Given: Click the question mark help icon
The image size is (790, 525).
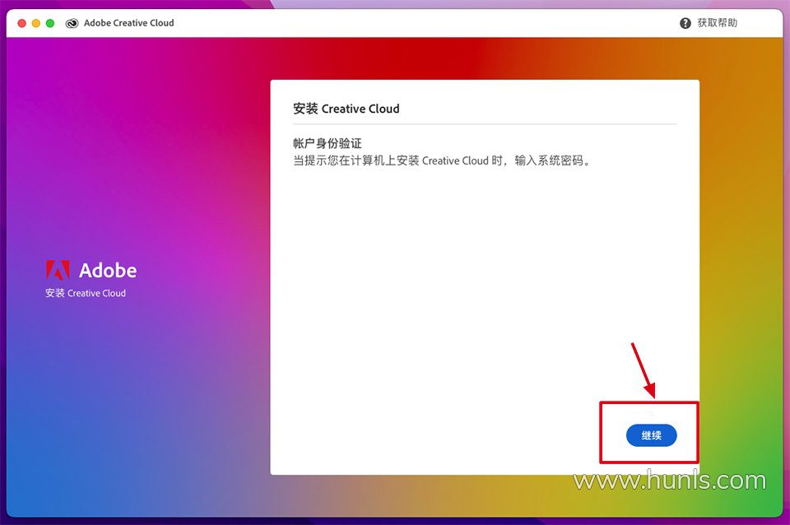Looking at the screenshot, I should pos(685,23).
